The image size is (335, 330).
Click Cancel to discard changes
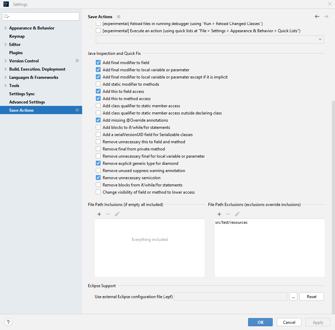(289, 322)
